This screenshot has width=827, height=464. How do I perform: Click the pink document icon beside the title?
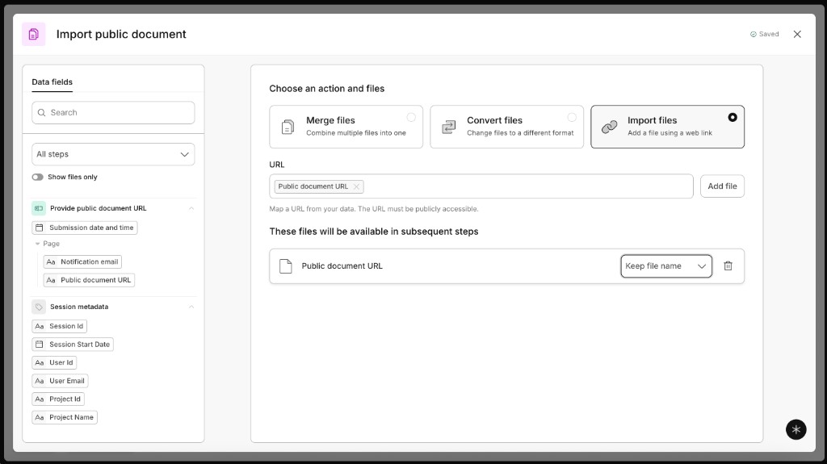33,34
